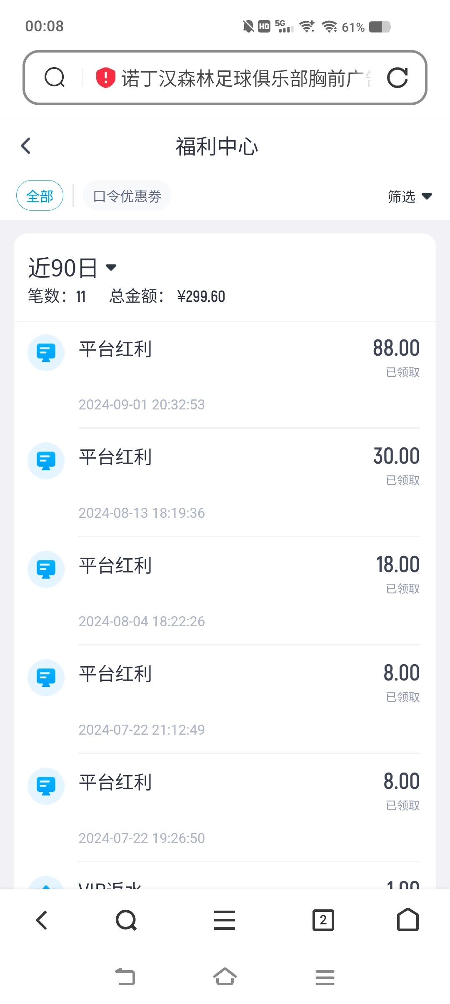Tap the 18.00 平台红利 entry icon

46,569
